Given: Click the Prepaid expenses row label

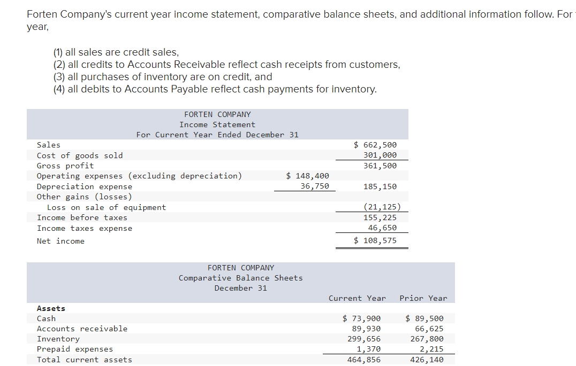Looking at the screenshot, I should [x=75, y=349].
